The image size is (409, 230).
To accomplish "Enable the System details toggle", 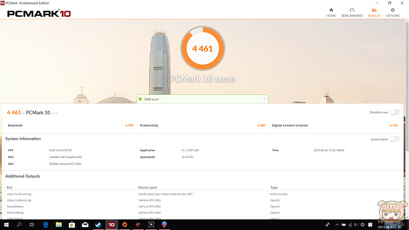I will click(x=394, y=139).
